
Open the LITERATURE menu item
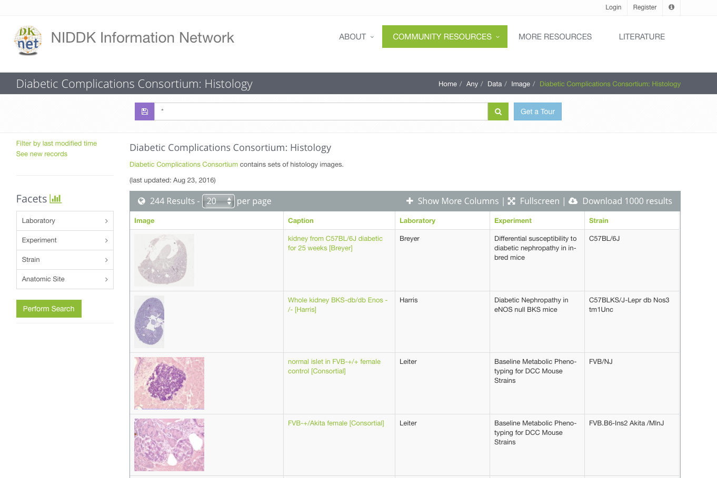click(642, 37)
